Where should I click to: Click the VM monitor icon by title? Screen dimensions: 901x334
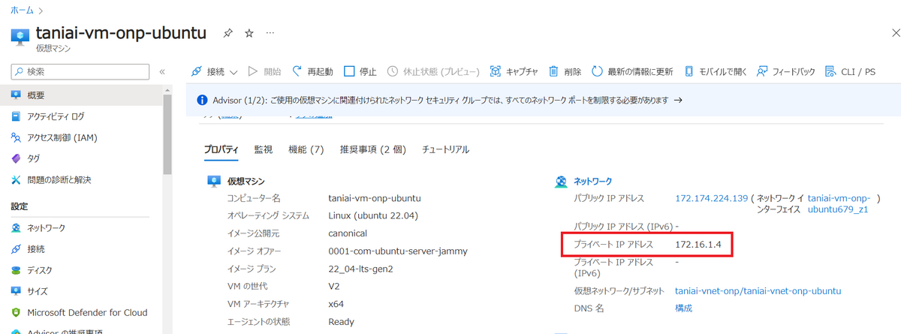pyautogui.click(x=20, y=37)
